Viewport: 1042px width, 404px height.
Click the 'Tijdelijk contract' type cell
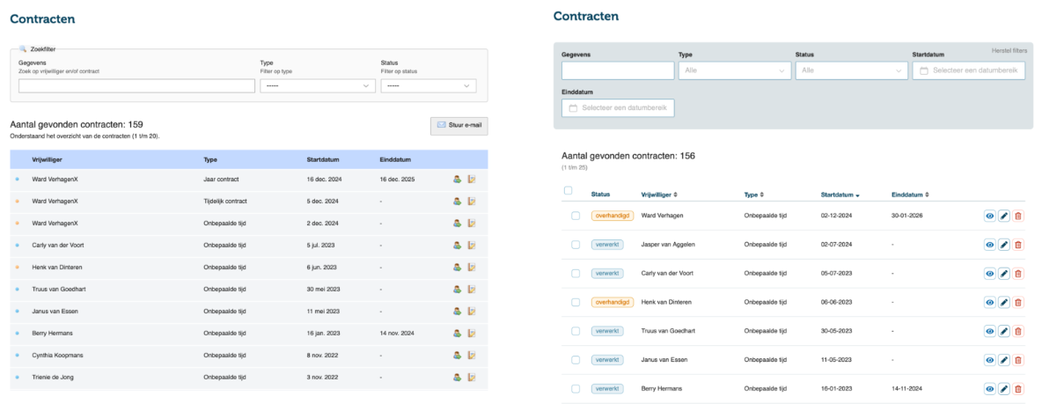click(225, 202)
